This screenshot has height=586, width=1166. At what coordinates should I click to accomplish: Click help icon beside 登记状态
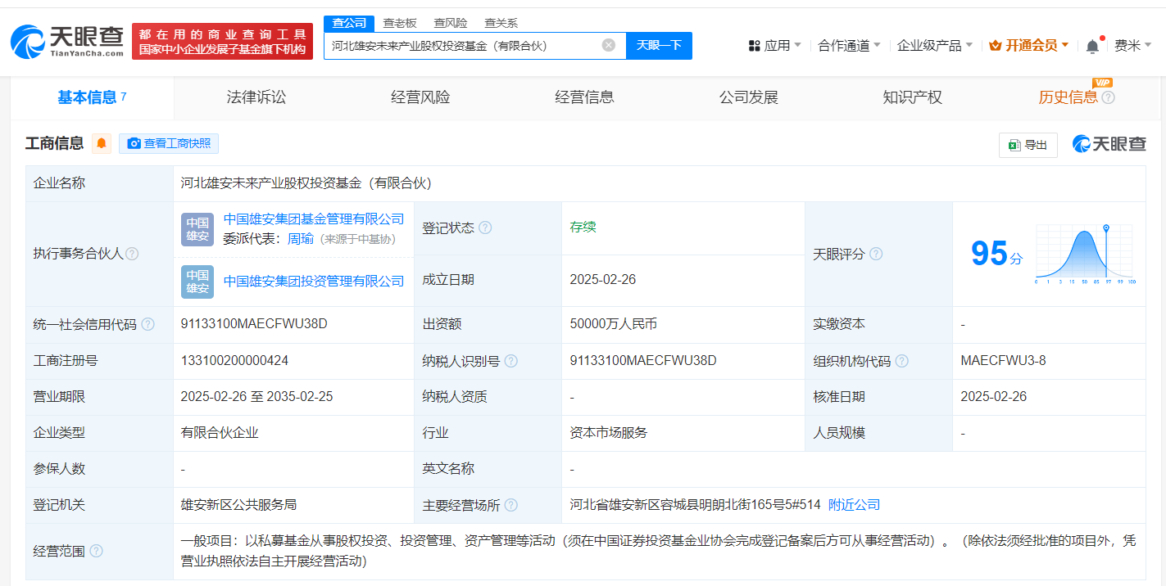[x=485, y=228]
